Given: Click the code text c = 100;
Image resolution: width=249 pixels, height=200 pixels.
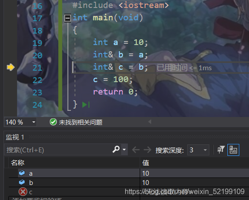Looking at the screenshot, I should [113, 79].
